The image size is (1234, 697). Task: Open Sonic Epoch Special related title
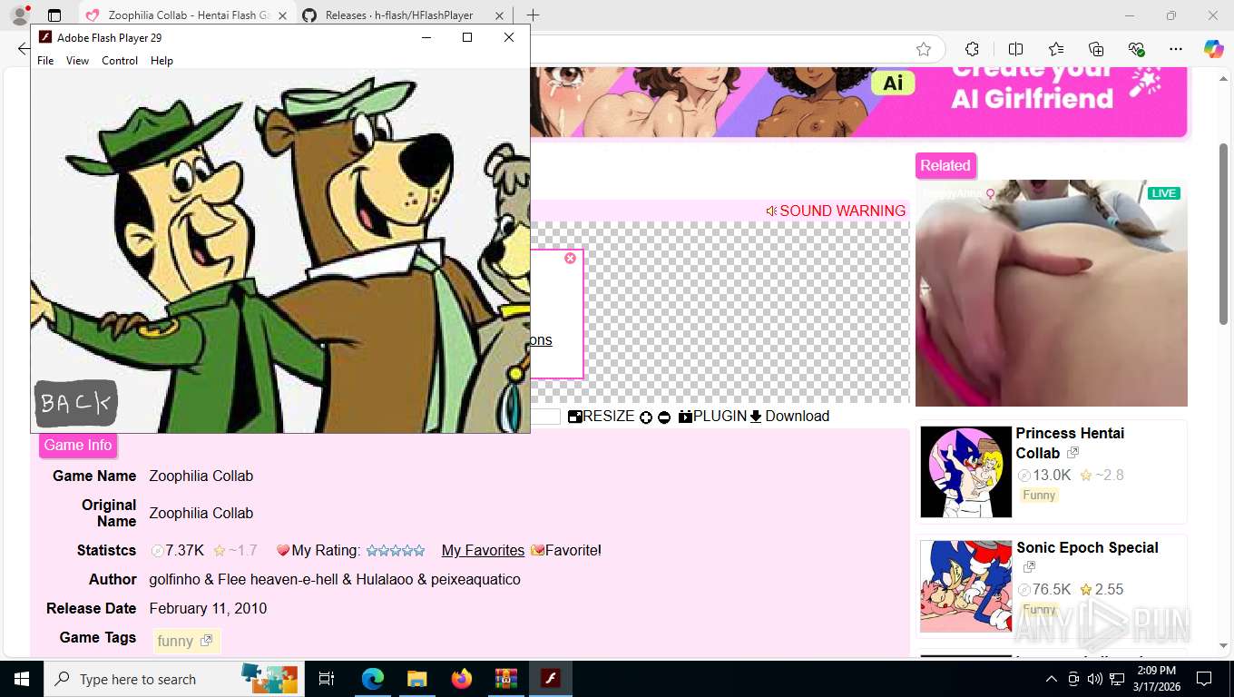1087,548
